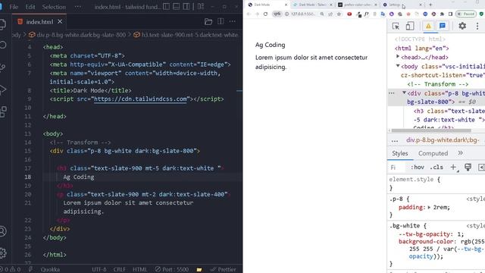Show more DevTools panes chevron

[x=460, y=153]
